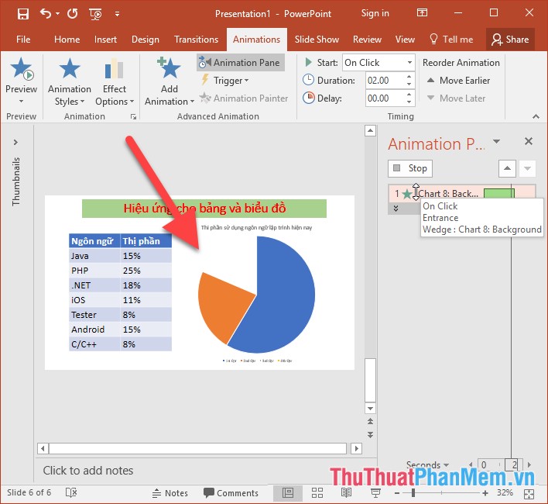Open Animation Styles gallery
548x504 pixels.
point(69,82)
